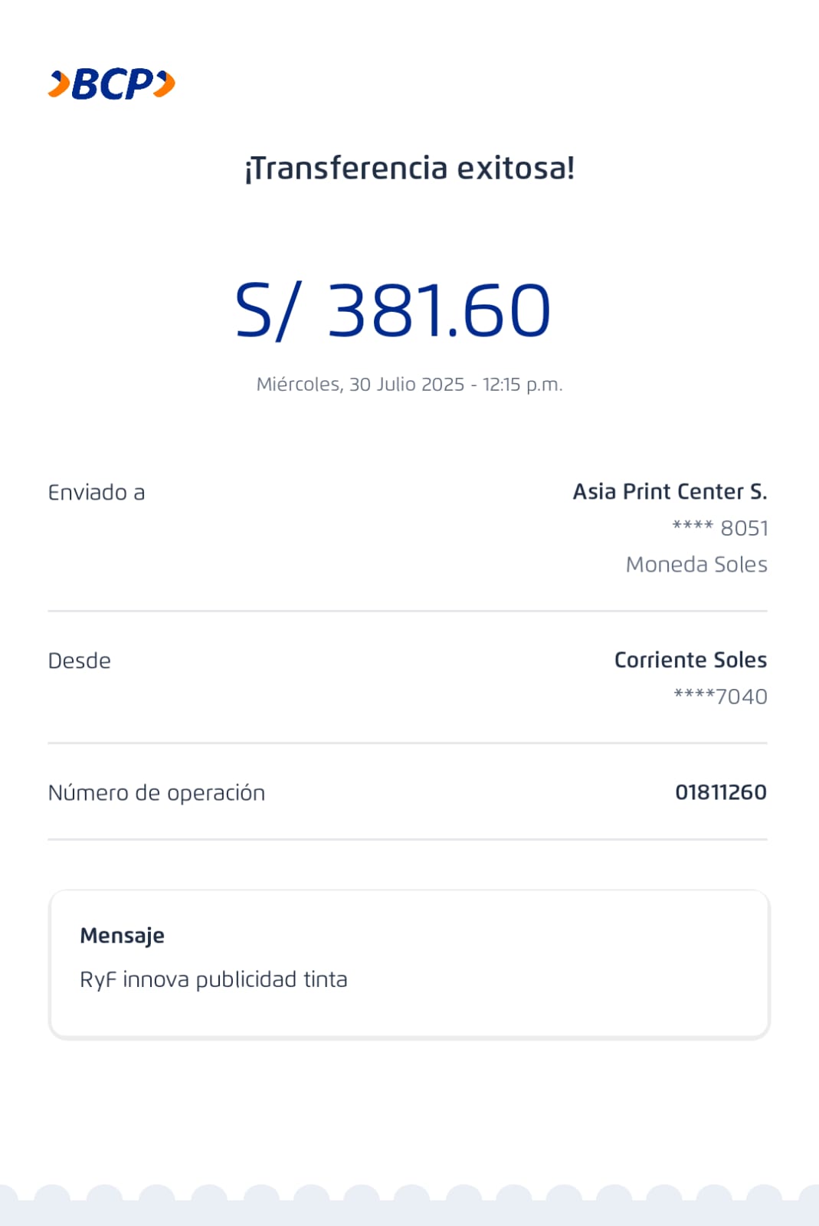Select operation number 01811260

(x=720, y=792)
